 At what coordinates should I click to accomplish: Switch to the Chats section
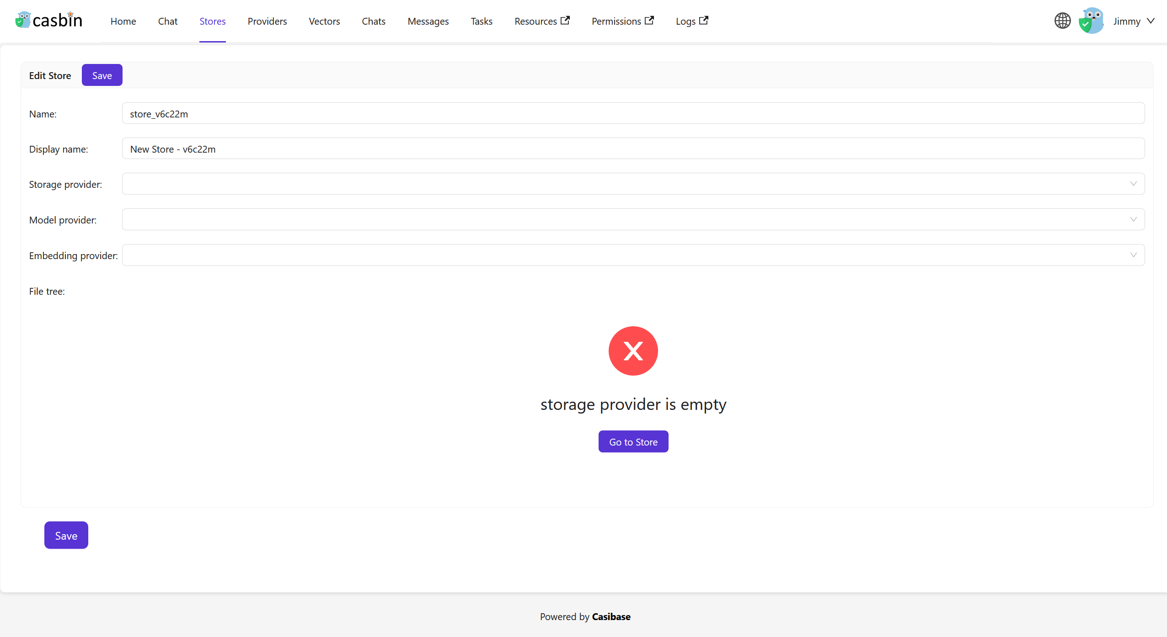point(373,21)
